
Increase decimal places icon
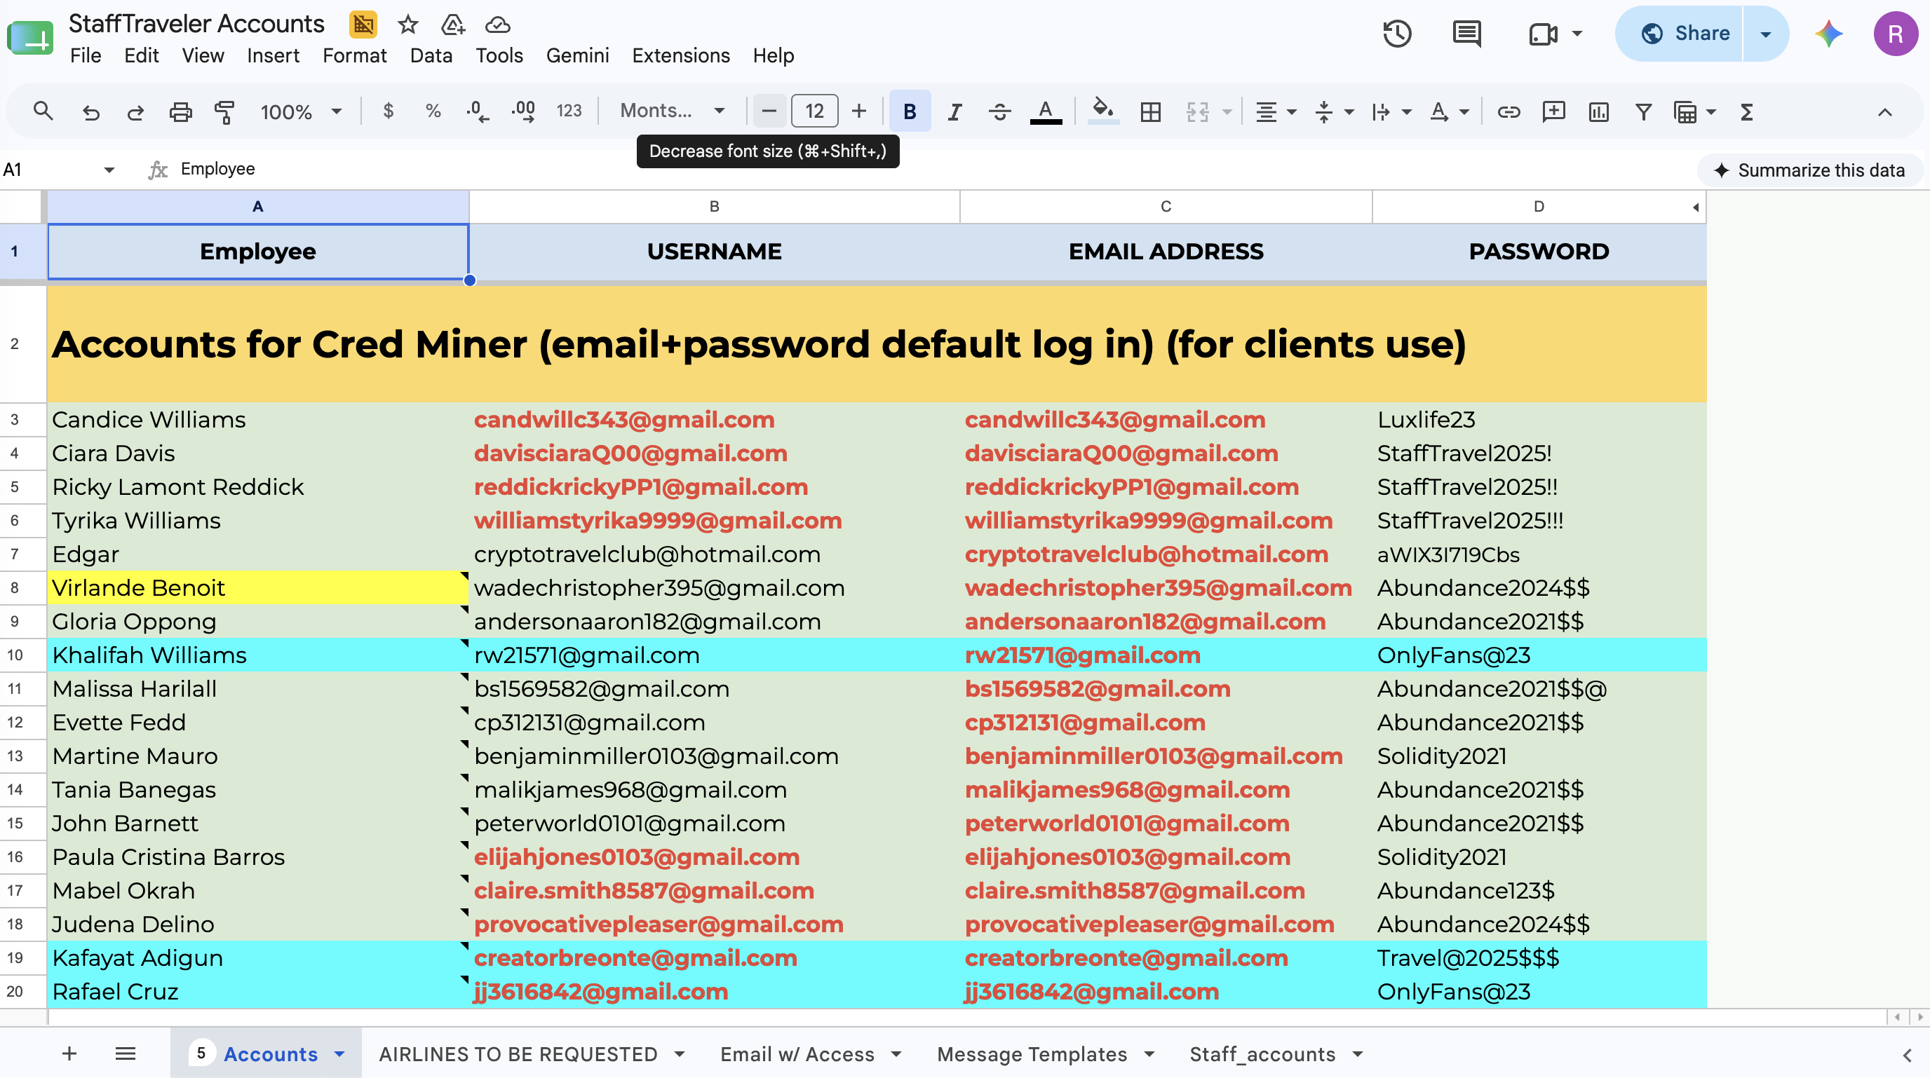(523, 111)
